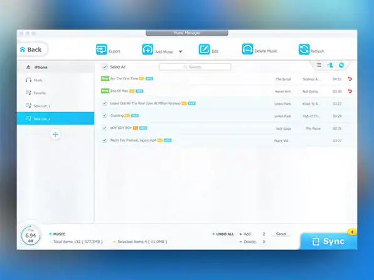Undo adding End Of May
The width and height of the screenshot is (374, 280).
(350, 91)
